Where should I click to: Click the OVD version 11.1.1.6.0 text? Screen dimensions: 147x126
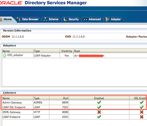click(78, 37)
